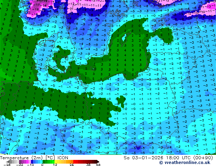Click the 26 label on the color scale
This screenshot has width=216, height=166.
pyautogui.click(x=72, y=165)
